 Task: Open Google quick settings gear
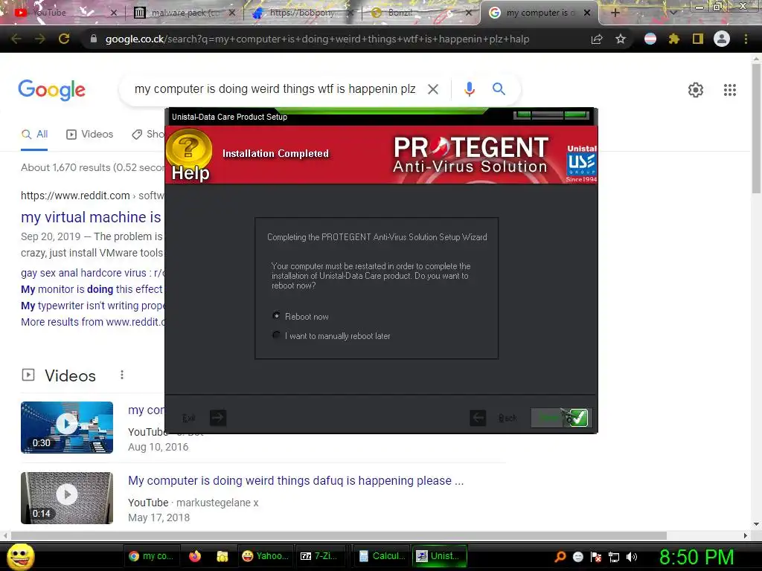pos(696,90)
